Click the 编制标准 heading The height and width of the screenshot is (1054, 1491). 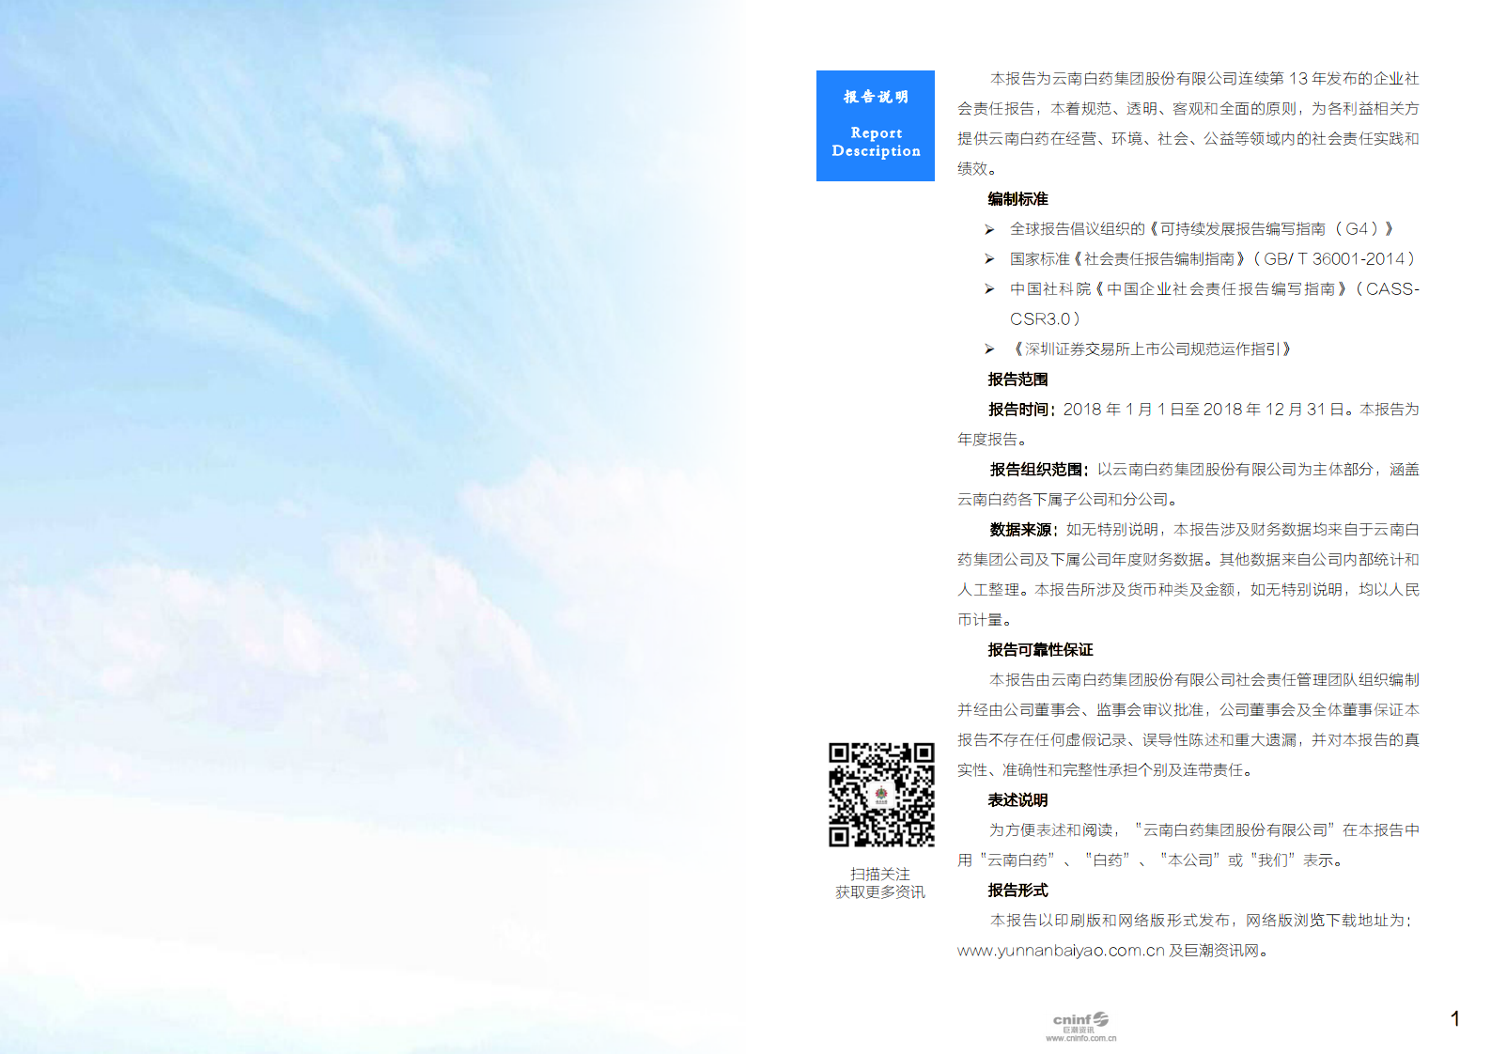point(1017,199)
